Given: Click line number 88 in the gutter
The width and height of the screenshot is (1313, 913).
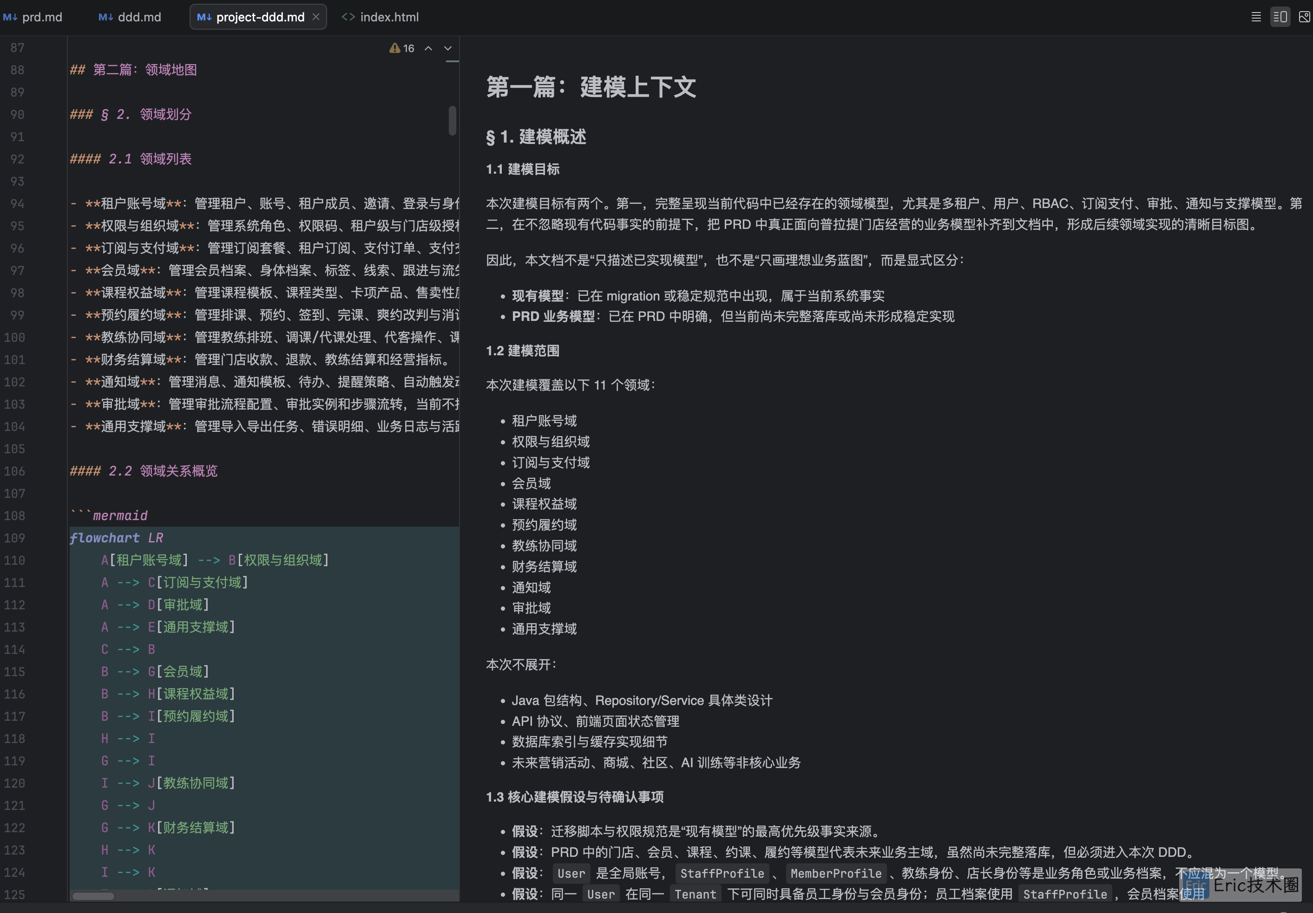Looking at the screenshot, I should point(17,70).
